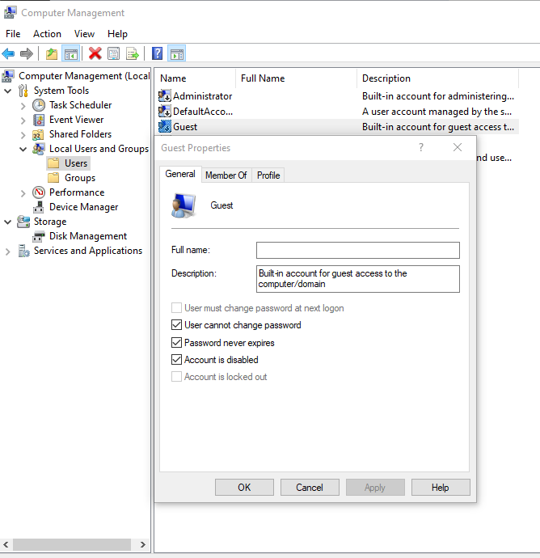Click the Shared Folders icon
The image size is (540, 558).
pos(38,134)
